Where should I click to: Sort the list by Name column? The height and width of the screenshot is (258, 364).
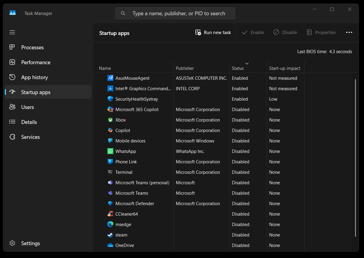105,68
